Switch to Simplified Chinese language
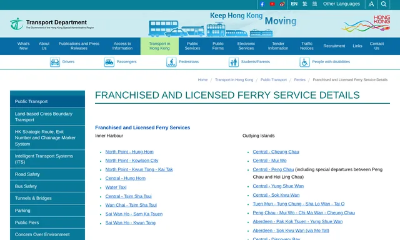 coord(315,4)
